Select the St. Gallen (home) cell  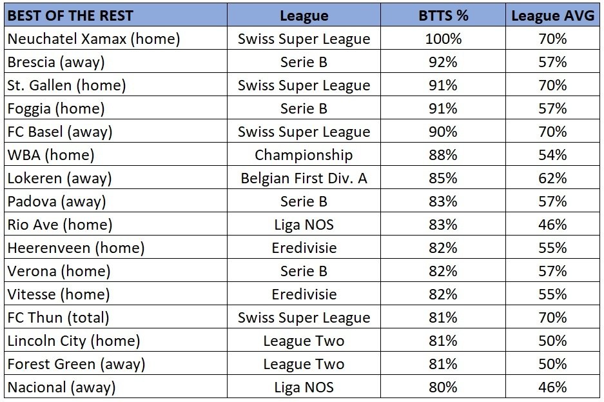tap(115, 85)
